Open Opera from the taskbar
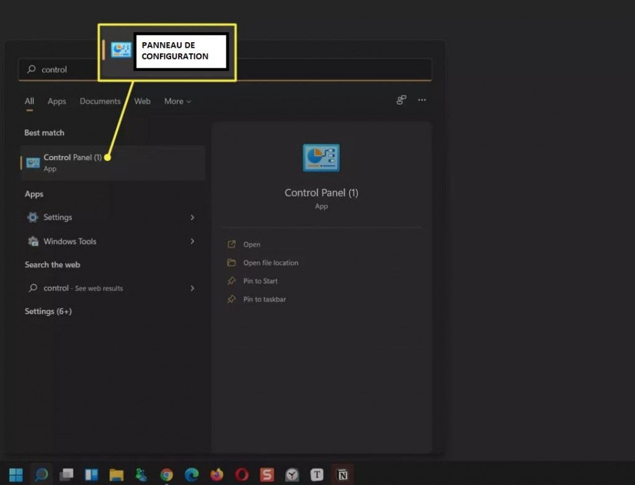The width and height of the screenshot is (635, 485). (242, 474)
